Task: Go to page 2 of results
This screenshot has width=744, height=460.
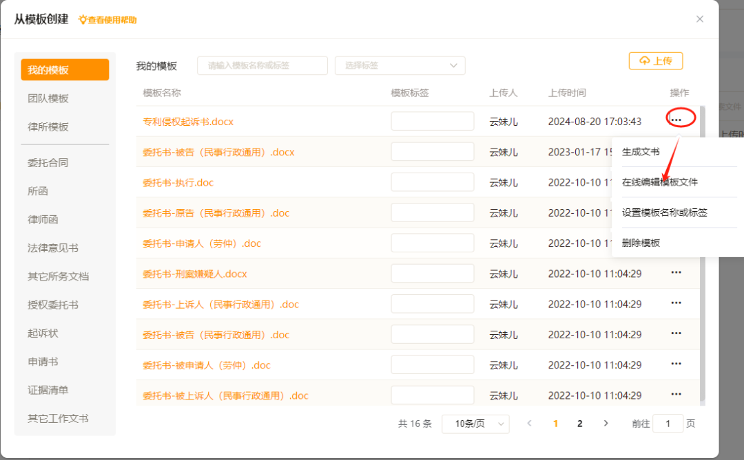Action: pos(580,424)
